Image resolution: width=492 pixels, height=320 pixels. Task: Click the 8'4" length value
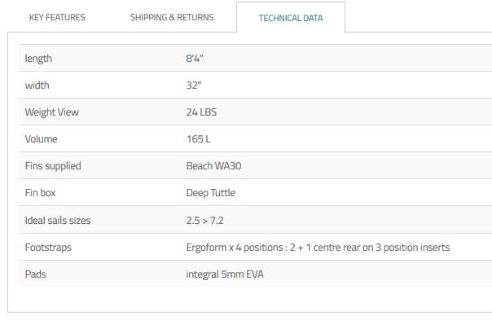click(x=195, y=59)
